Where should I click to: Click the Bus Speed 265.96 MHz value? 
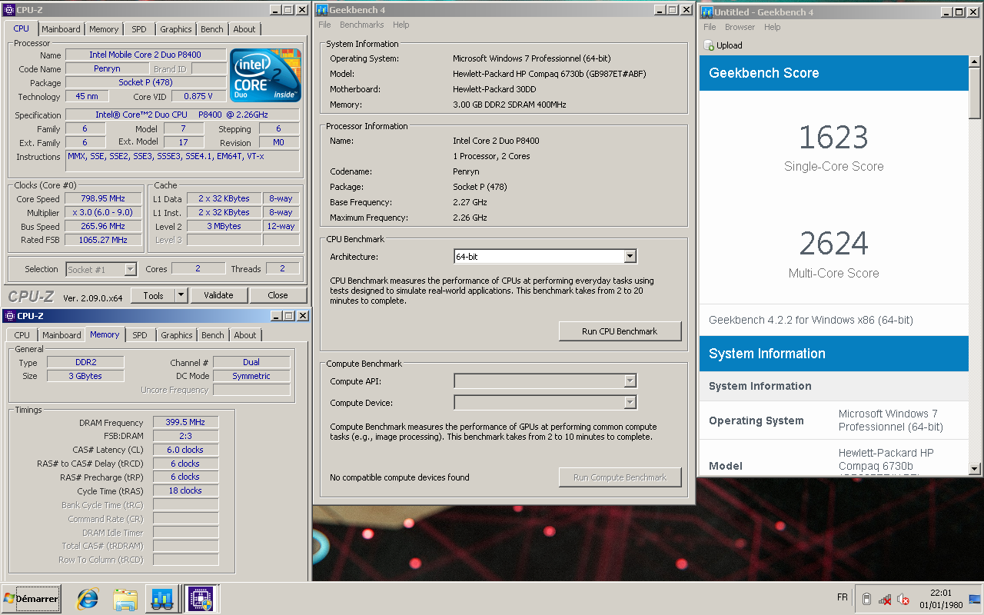103,226
